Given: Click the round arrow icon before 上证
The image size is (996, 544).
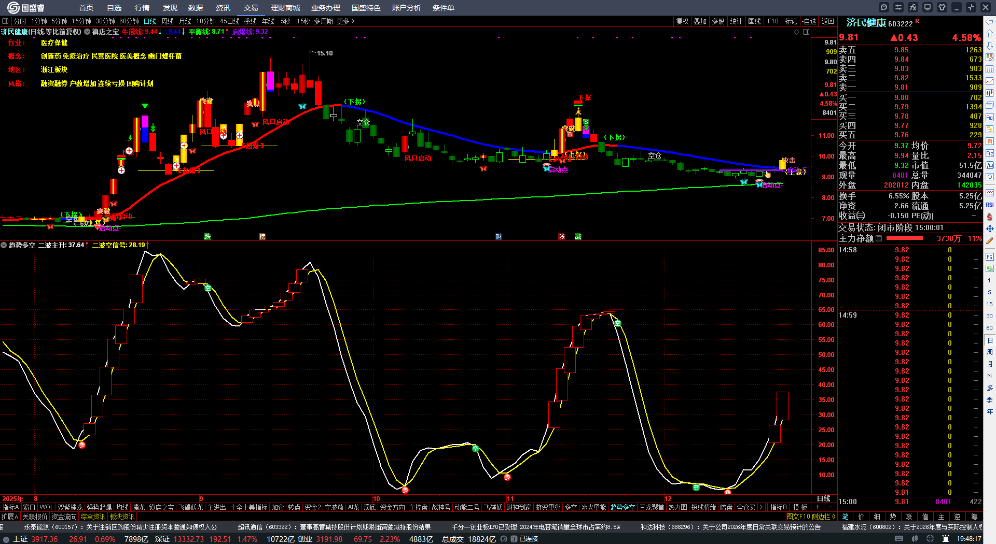Looking at the screenshot, I should coord(6,539).
